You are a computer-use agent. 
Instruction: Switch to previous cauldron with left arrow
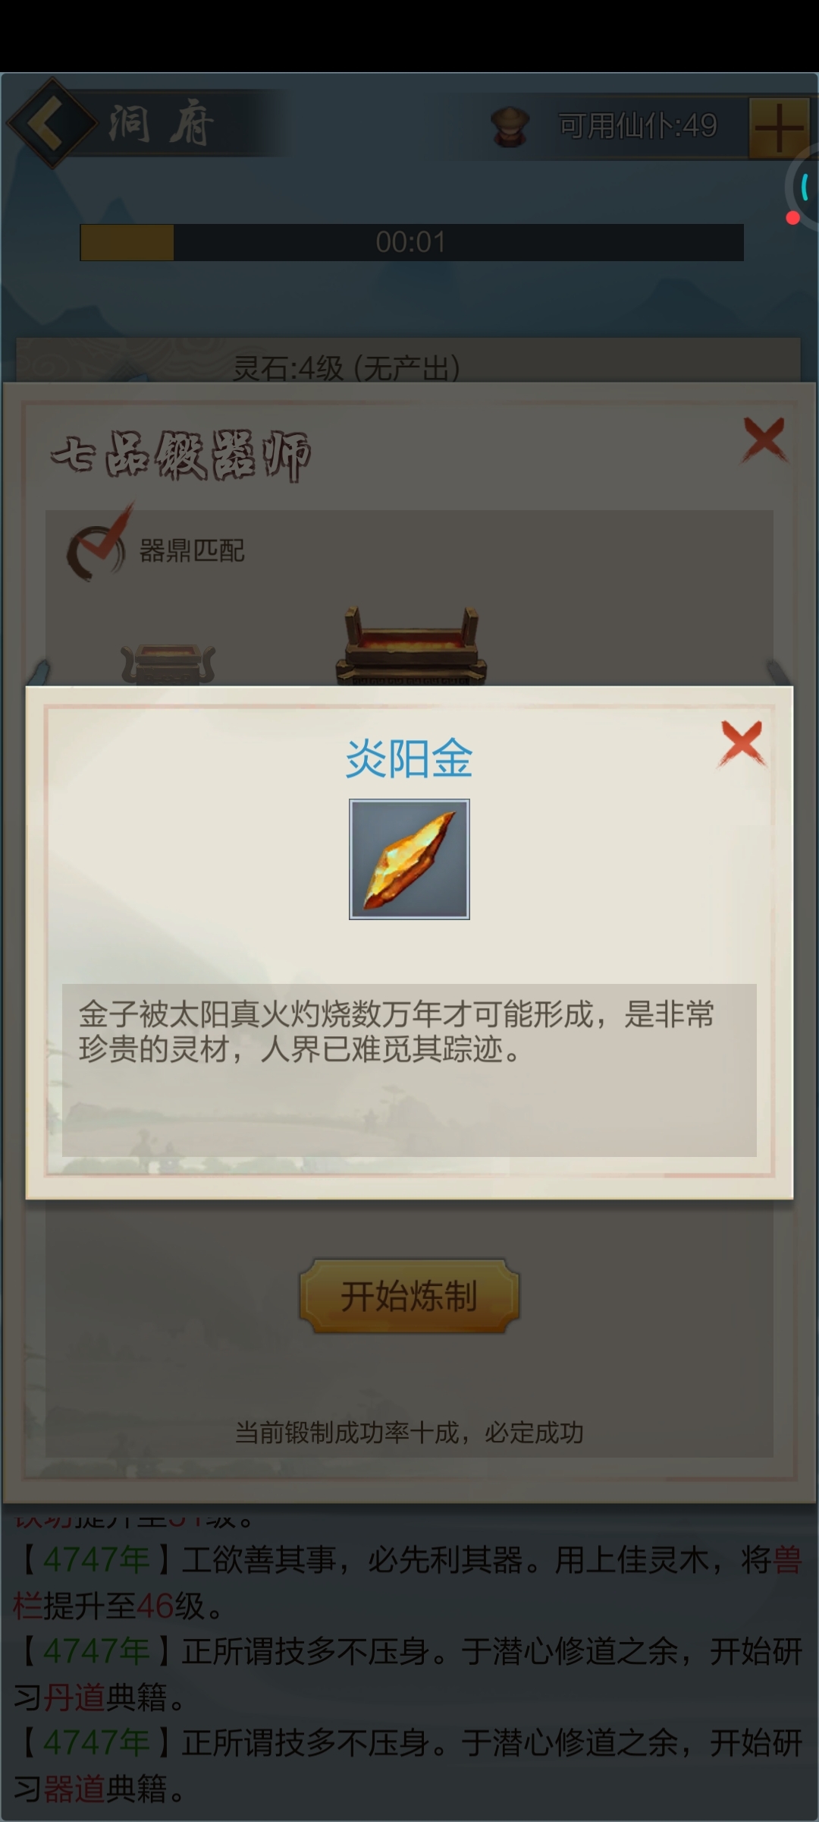point(38,673)
